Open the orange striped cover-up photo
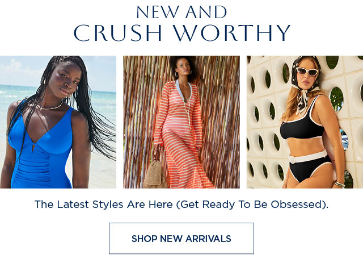 pos(181,122)
